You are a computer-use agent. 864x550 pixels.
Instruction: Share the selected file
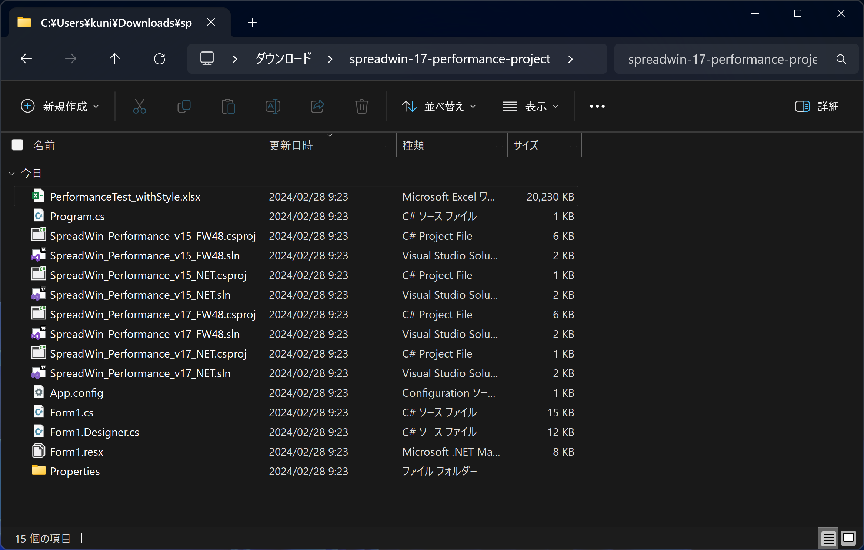(x=317, y=106)
